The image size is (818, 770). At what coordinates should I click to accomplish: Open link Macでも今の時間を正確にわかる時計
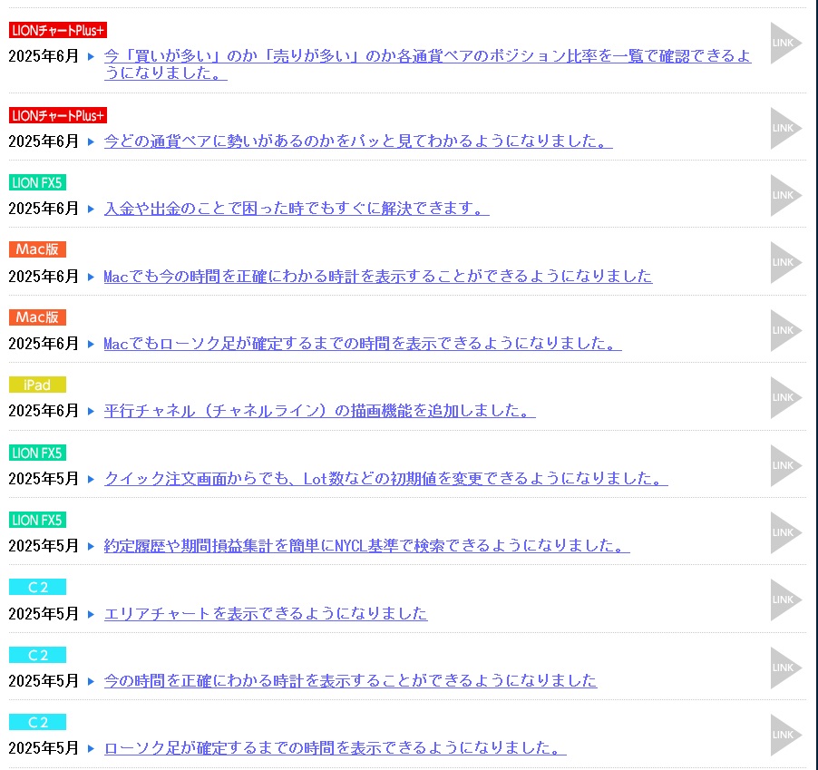click(x=377, y=276)
